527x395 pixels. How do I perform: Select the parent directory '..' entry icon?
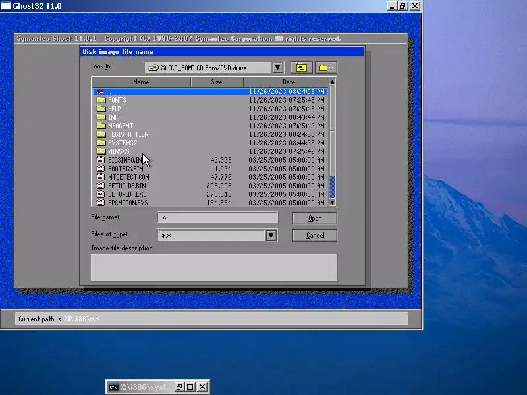[x=100, y=92]
